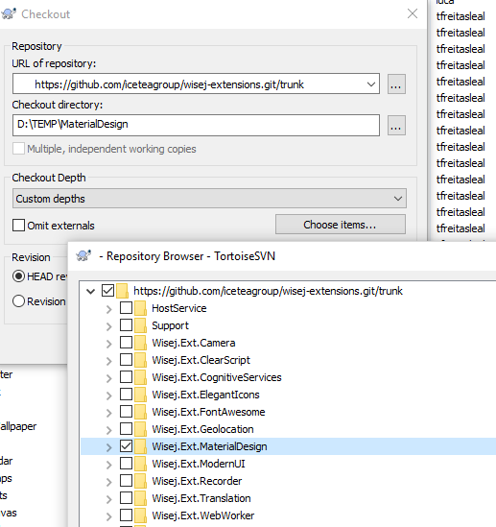496x527 pixels.
Task: Uncheck the Wisej.Ext.MaterialDesign checkbox
Action: coord(126,446)
